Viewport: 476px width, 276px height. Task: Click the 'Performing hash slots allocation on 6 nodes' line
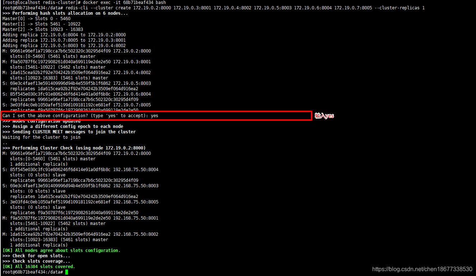65,13
